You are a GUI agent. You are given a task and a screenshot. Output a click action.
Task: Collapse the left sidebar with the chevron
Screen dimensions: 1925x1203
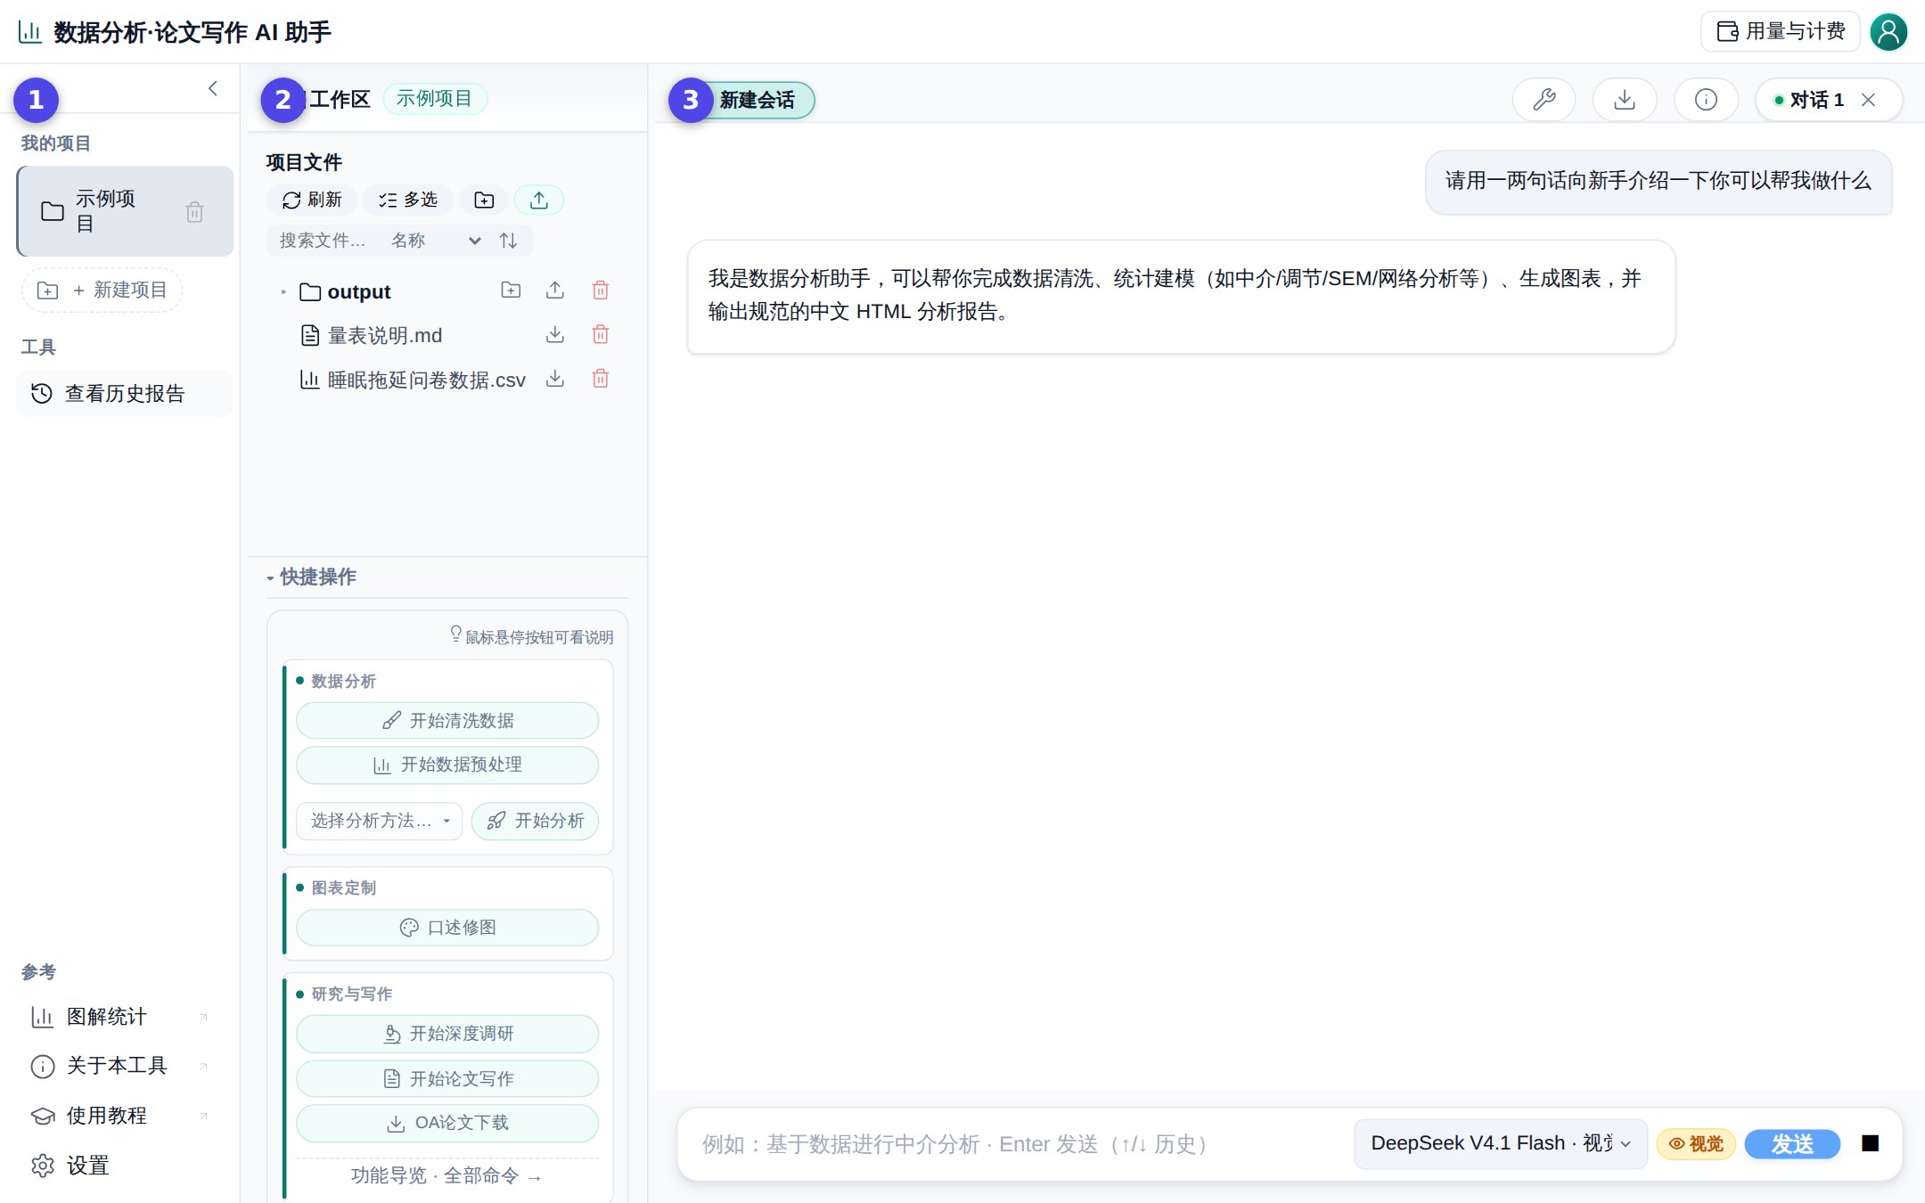[x=213, y=88]
